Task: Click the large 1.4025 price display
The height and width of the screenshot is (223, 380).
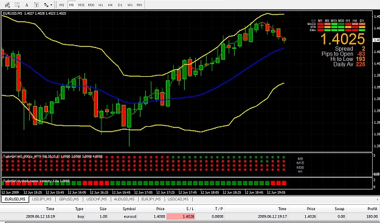Action: click(x=343, y=39)
